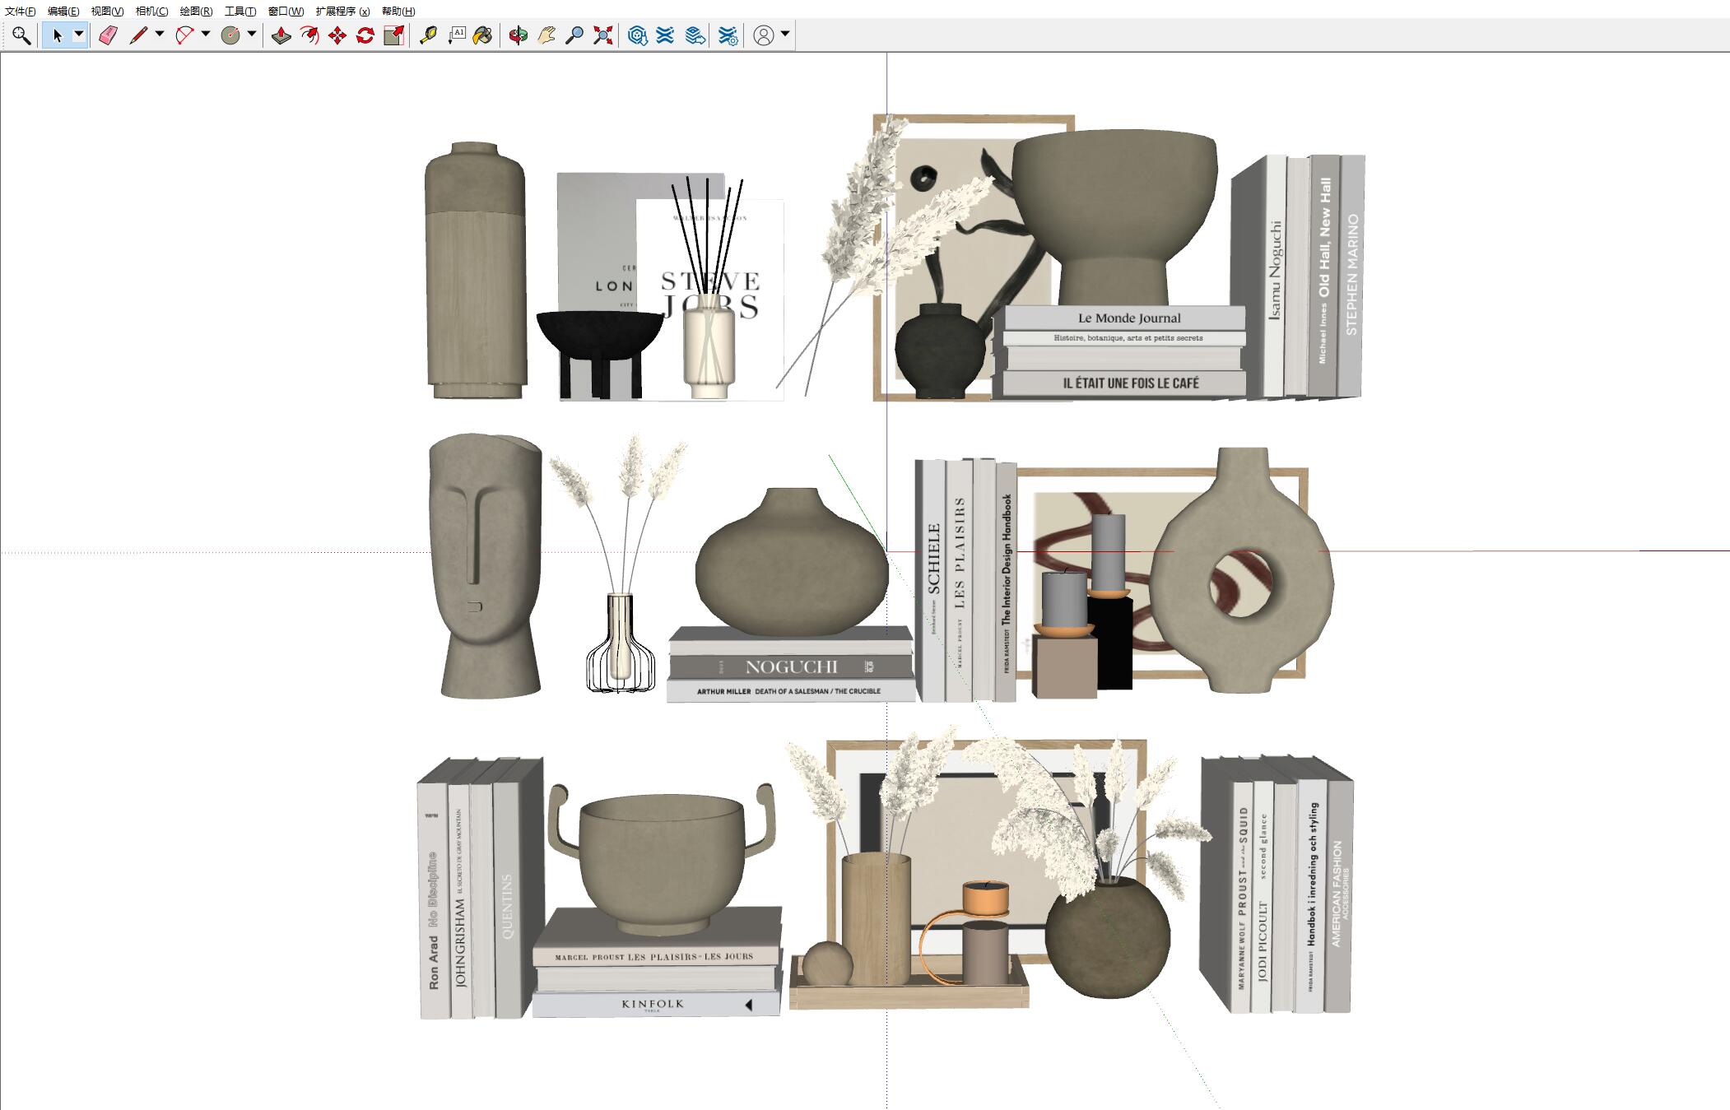Expand the Line tool dropdown arrow

[160, 35]
